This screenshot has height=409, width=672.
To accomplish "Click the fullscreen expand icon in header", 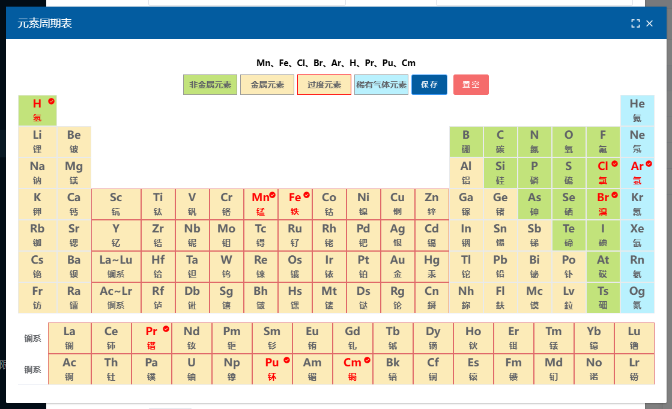I will point(635,23).
